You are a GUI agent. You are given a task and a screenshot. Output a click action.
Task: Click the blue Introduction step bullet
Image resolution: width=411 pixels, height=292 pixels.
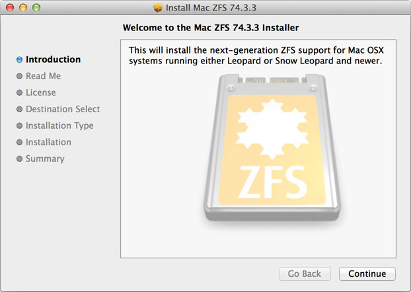pos(20,59)
